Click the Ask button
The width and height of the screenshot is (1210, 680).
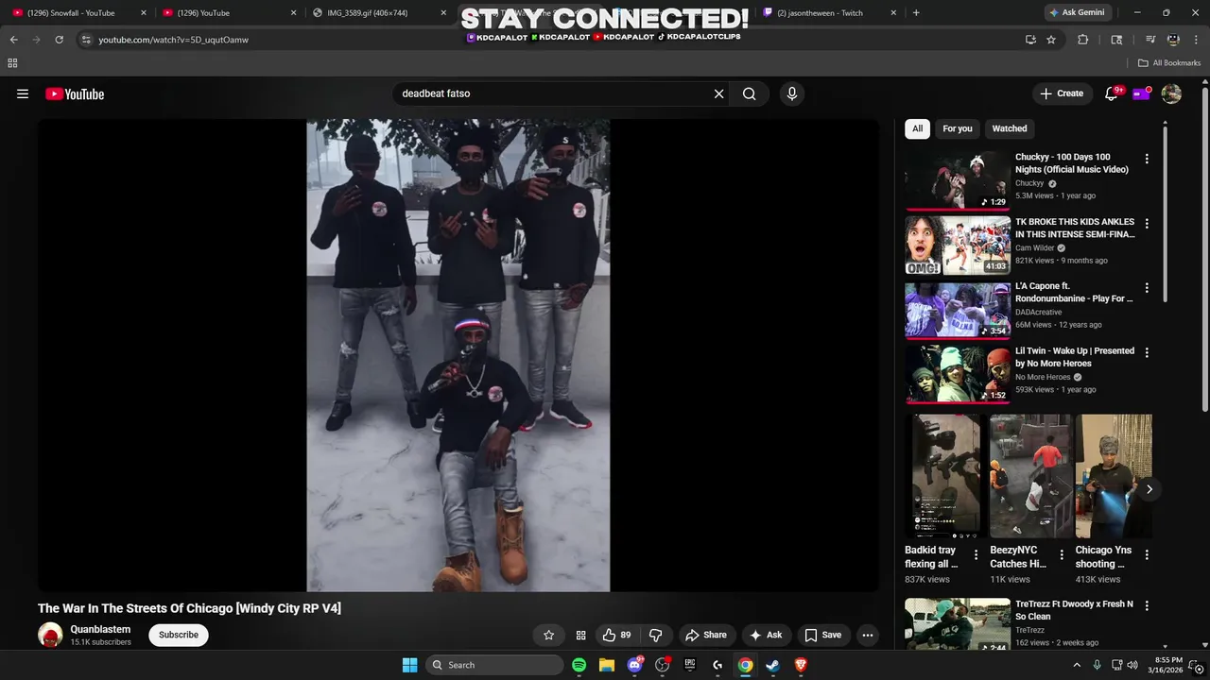[x=766, y=635]
